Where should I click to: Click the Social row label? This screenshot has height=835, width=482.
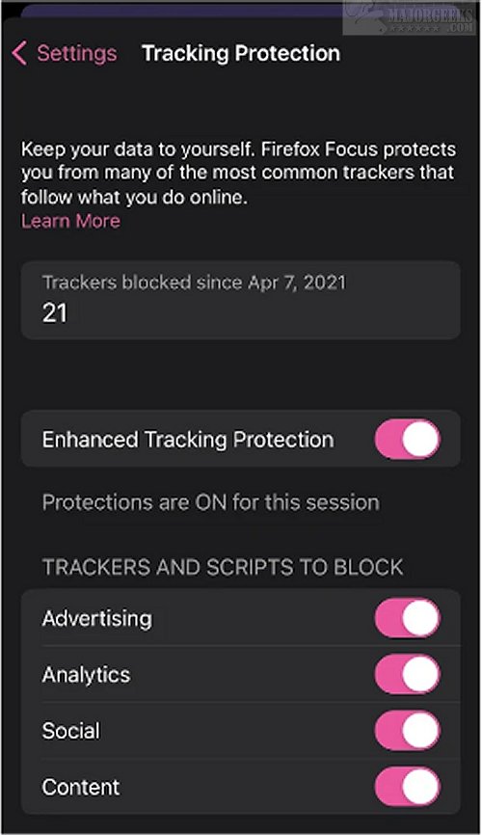70,731
